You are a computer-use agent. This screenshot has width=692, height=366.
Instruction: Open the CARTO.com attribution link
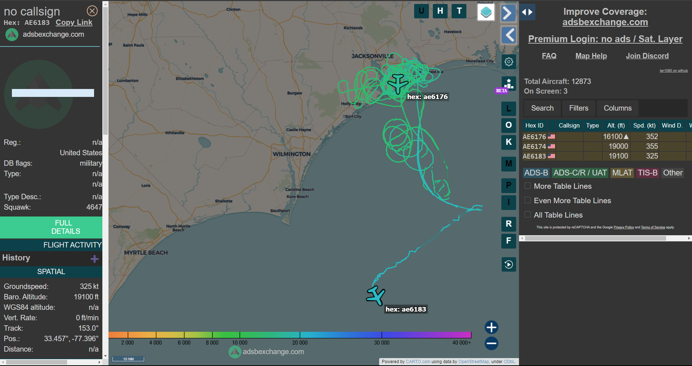pos(418,362)
